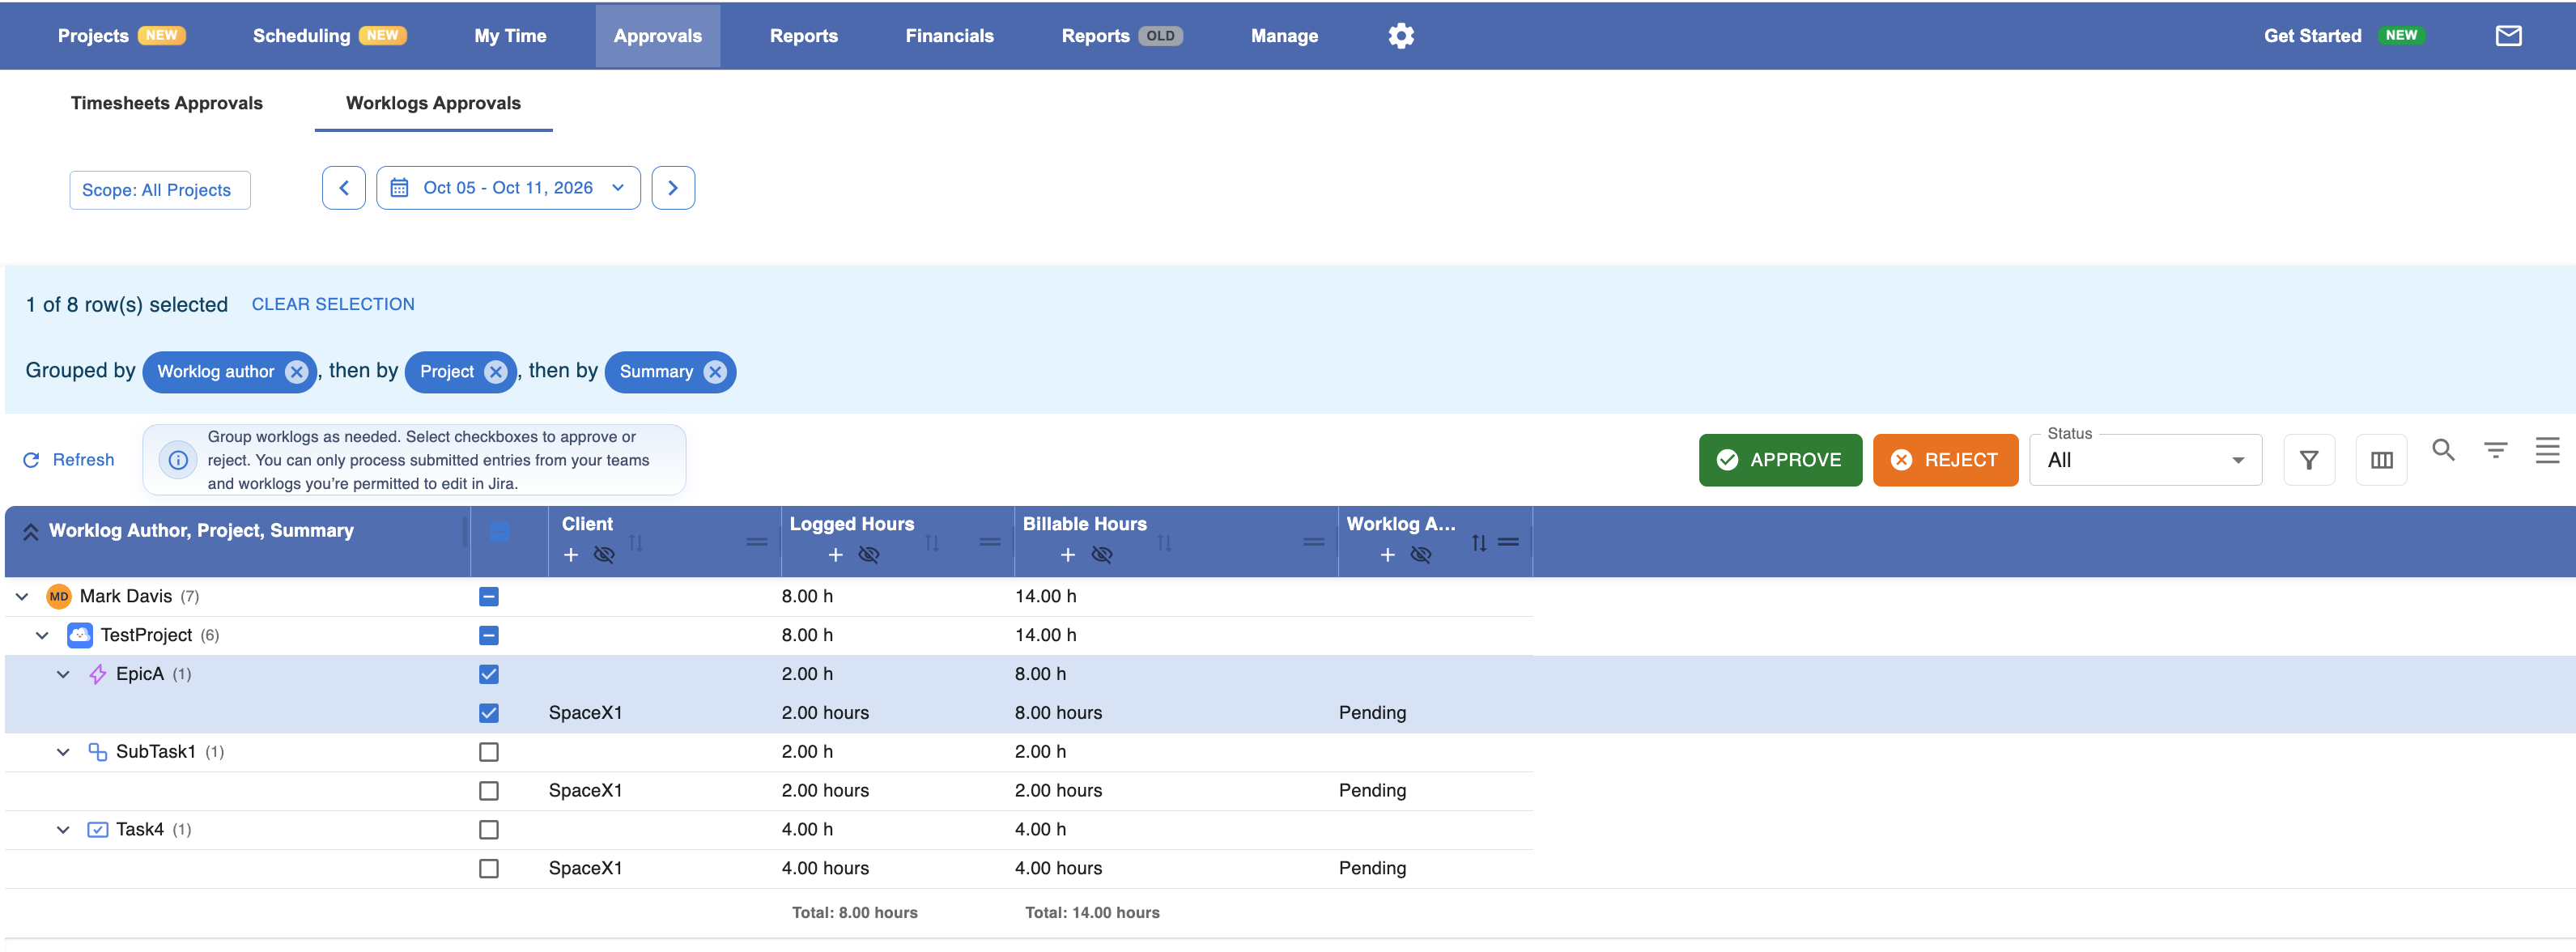Collapse the TestProject group

coord(42,636)
